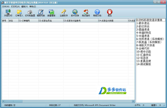Click the 垂直Y offset value field

click(161, 105)
